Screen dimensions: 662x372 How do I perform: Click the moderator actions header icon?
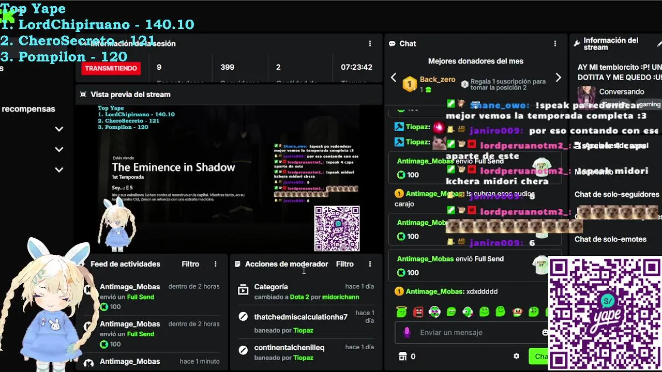coord(237,264)
